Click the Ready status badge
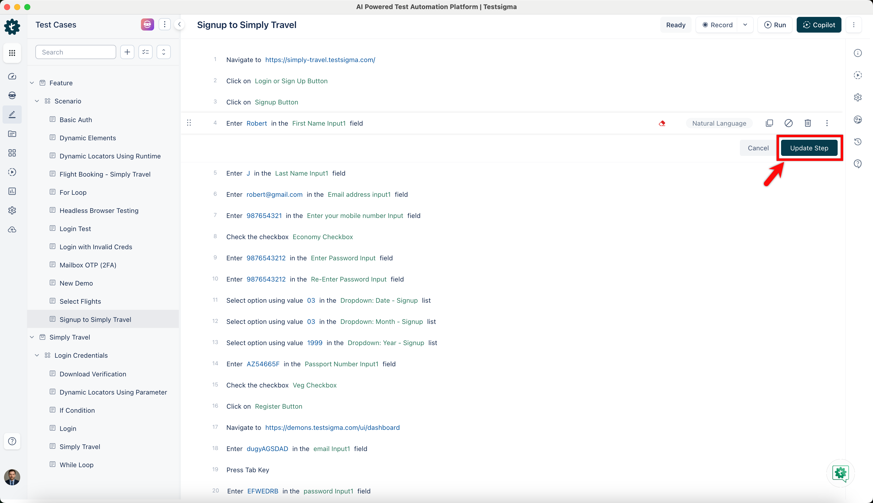Viewport: 873px width, 503px height. click(675, 25)
